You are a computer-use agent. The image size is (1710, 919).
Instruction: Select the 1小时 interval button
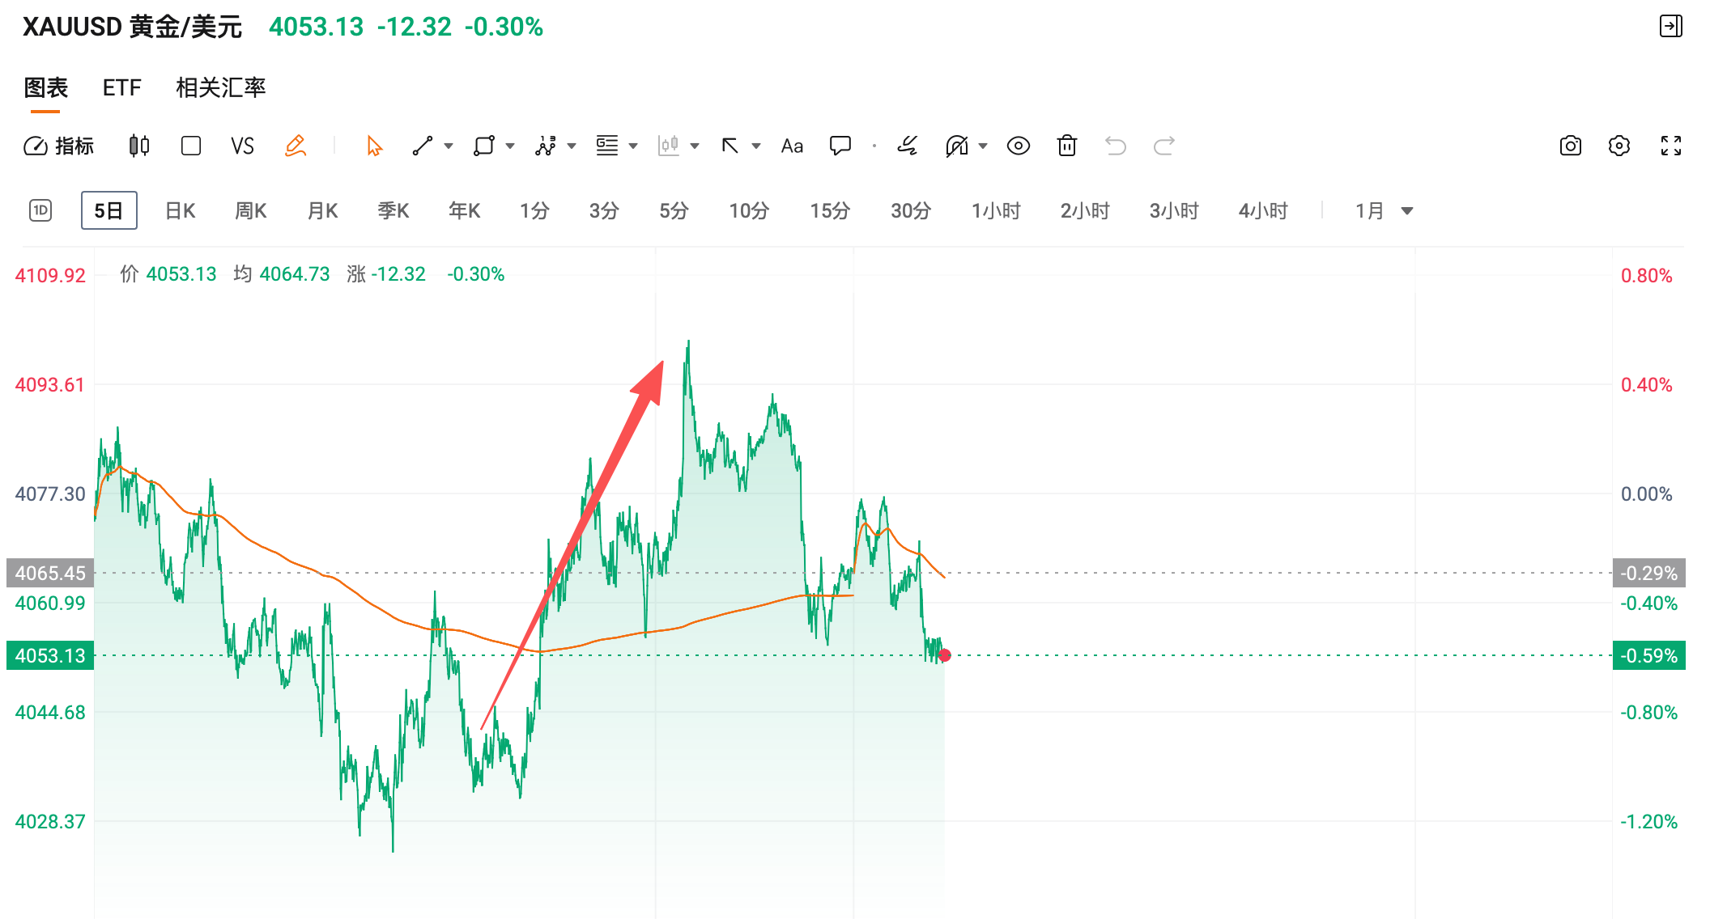pos(996,210)
